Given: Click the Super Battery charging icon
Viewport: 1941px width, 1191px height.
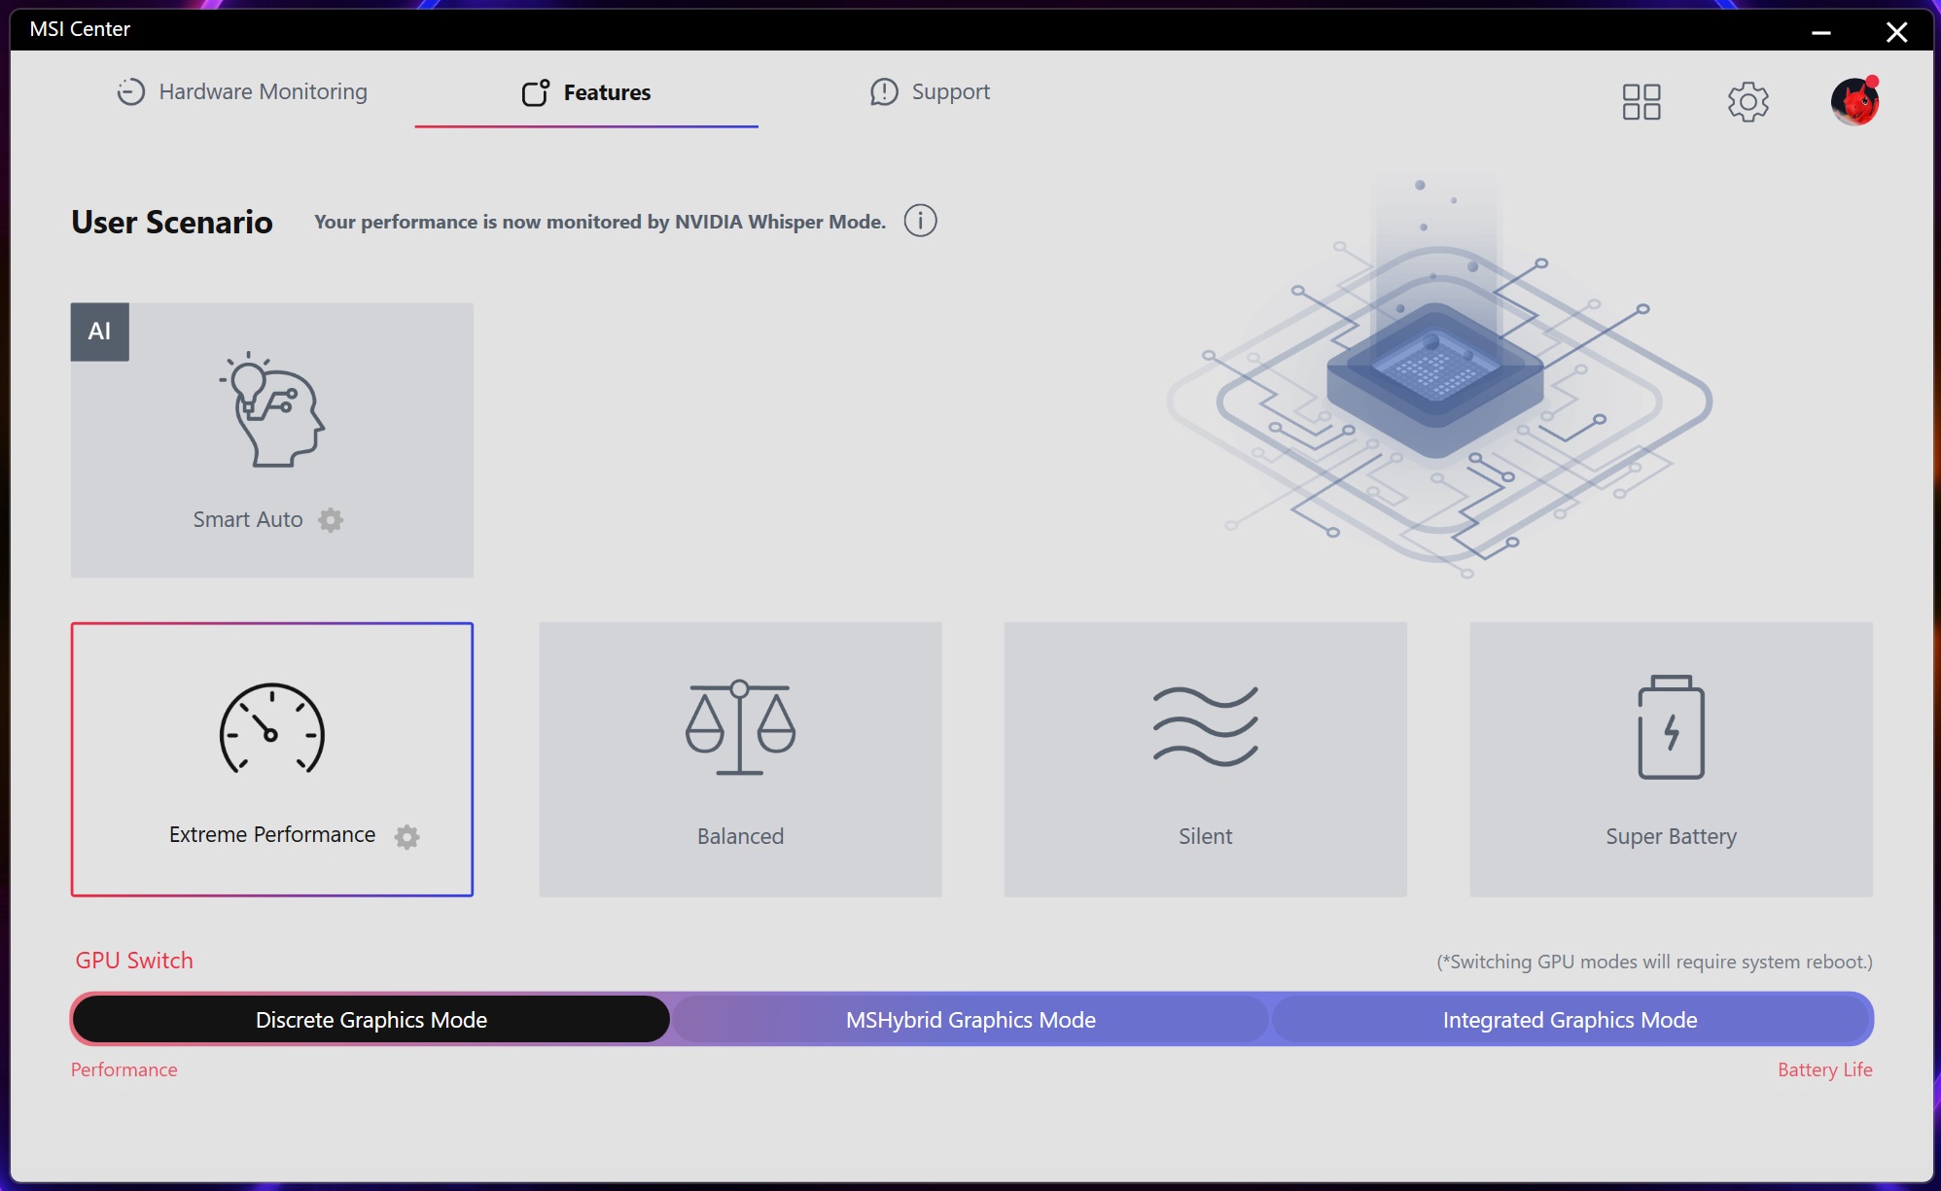Looking at the screenshot, I should pos(1671,727).
